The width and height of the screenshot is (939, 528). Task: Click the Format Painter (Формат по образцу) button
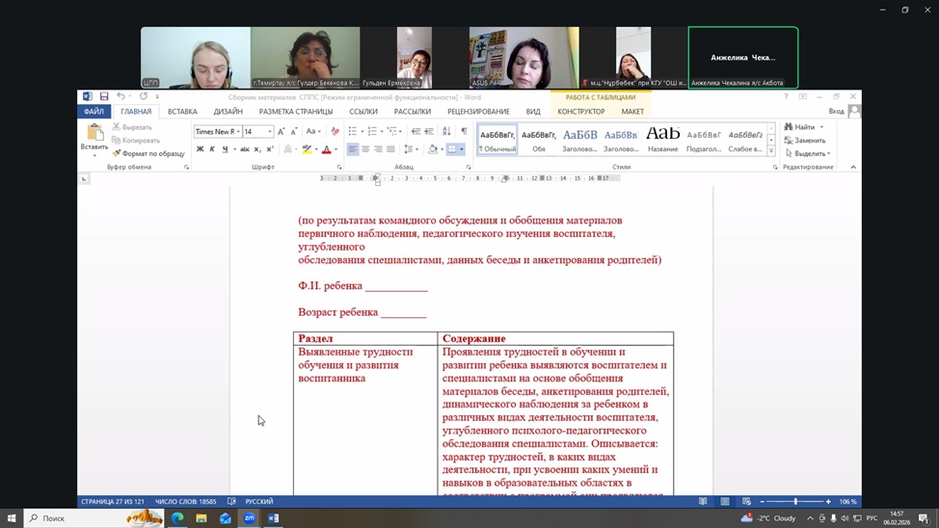148,153
